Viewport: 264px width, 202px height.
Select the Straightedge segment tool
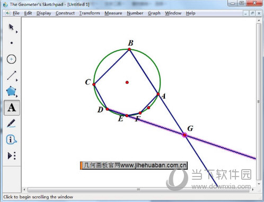tap(12, 75)
